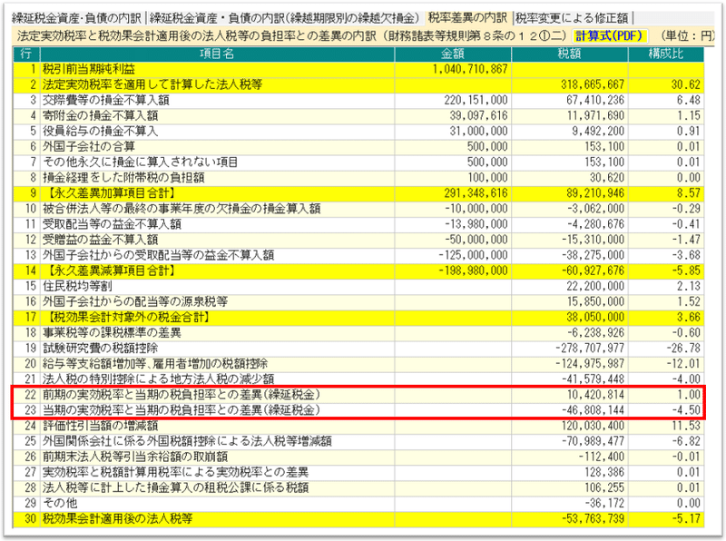Click the 行 column header
The width and height of the screenshot is (726, 541).
pos(26,54)
